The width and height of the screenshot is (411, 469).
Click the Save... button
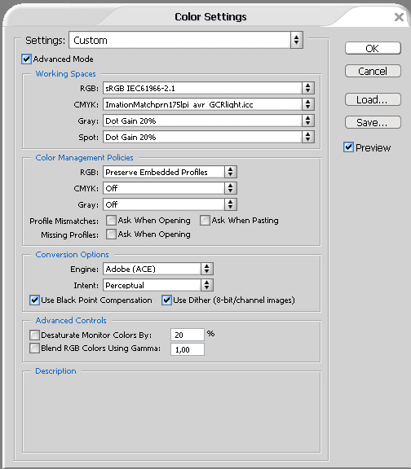click(x=373, y=122)
